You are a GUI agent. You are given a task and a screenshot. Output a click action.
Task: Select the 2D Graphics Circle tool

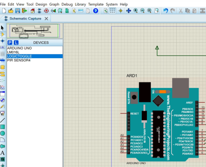click(x=2, y=133)
